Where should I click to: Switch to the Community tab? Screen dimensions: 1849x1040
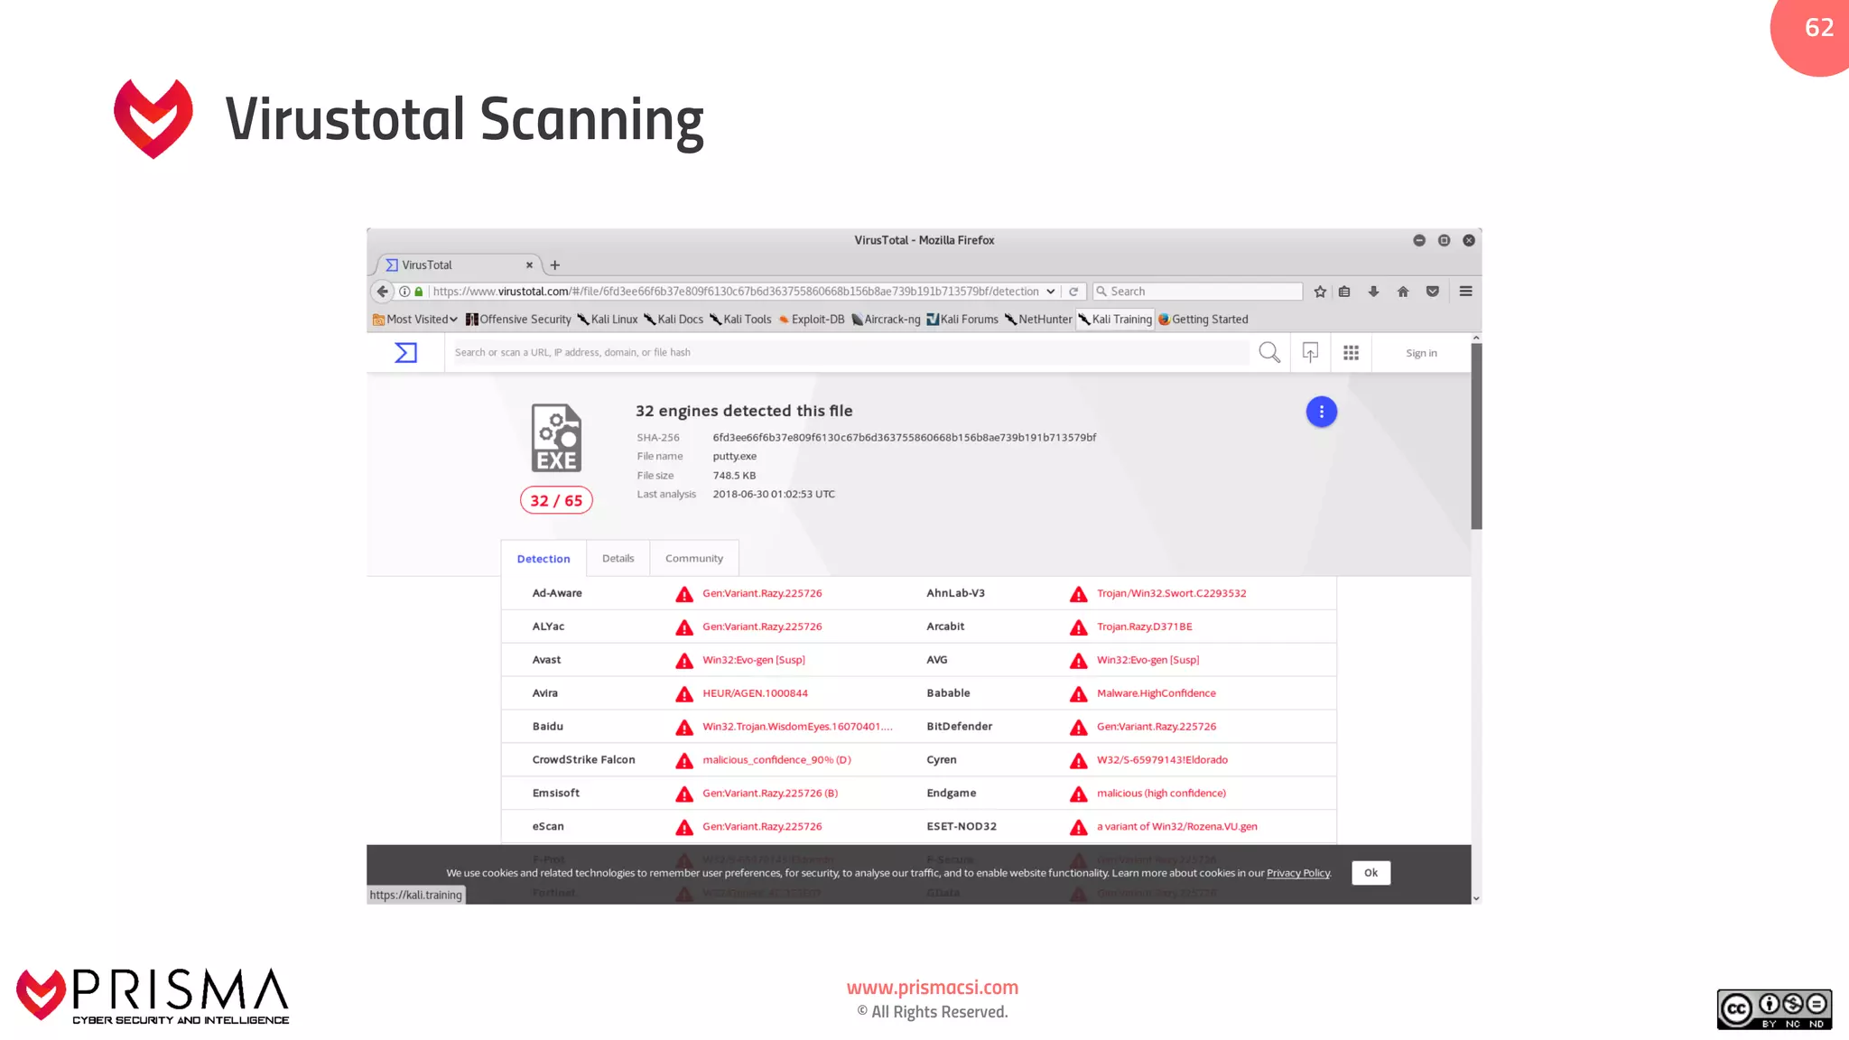(x=694, y=559)
